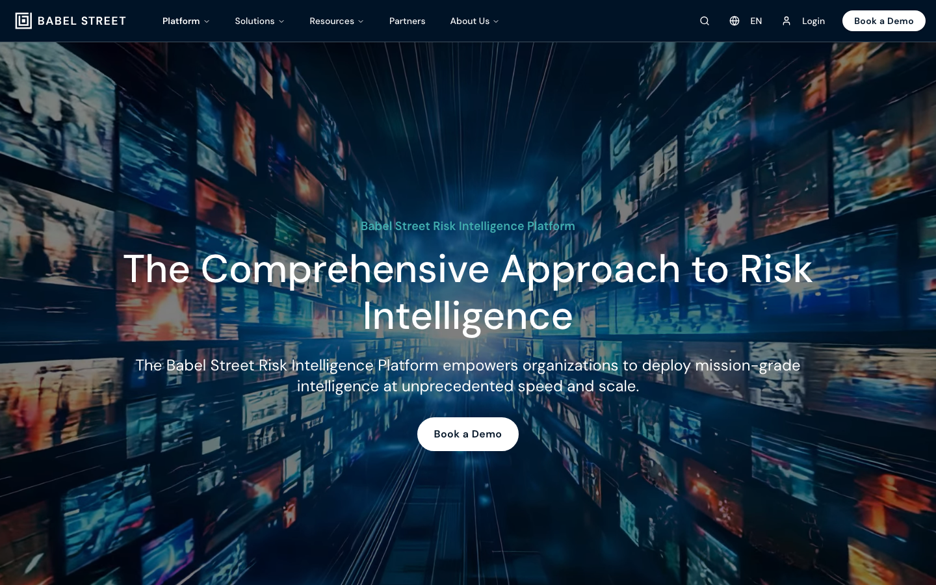This screenshot has height=585, width=936.
Task: Open the Solutions menu item
Action: coord(255,21)
